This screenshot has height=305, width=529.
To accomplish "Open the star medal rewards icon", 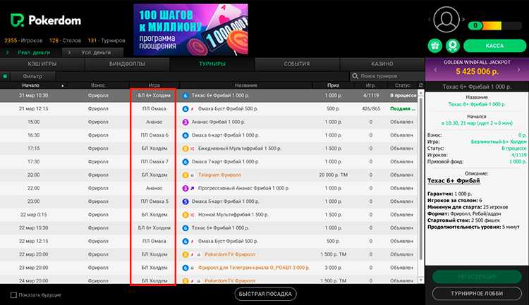I will click(452, 46).
